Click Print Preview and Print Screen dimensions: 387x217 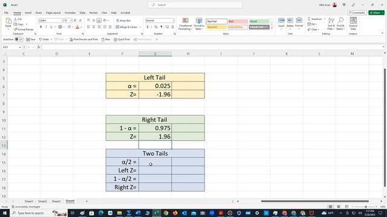point(83,39)
